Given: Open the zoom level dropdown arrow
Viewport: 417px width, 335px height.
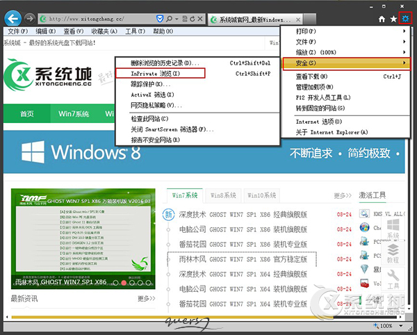Looking at the screenshot, I should (400, 326).
